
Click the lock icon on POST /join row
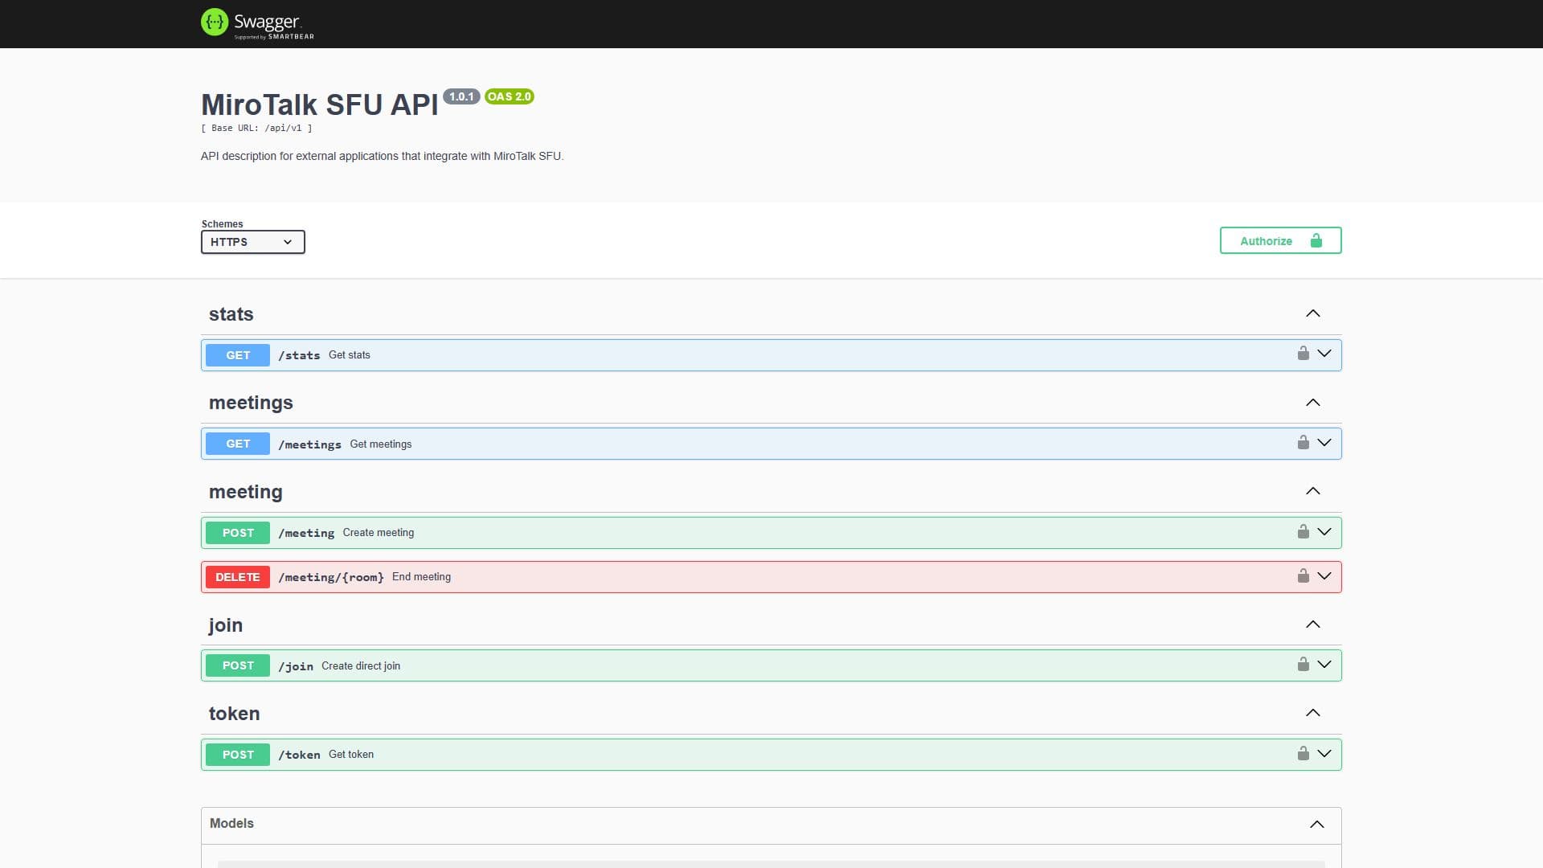tap(1303, 665)
